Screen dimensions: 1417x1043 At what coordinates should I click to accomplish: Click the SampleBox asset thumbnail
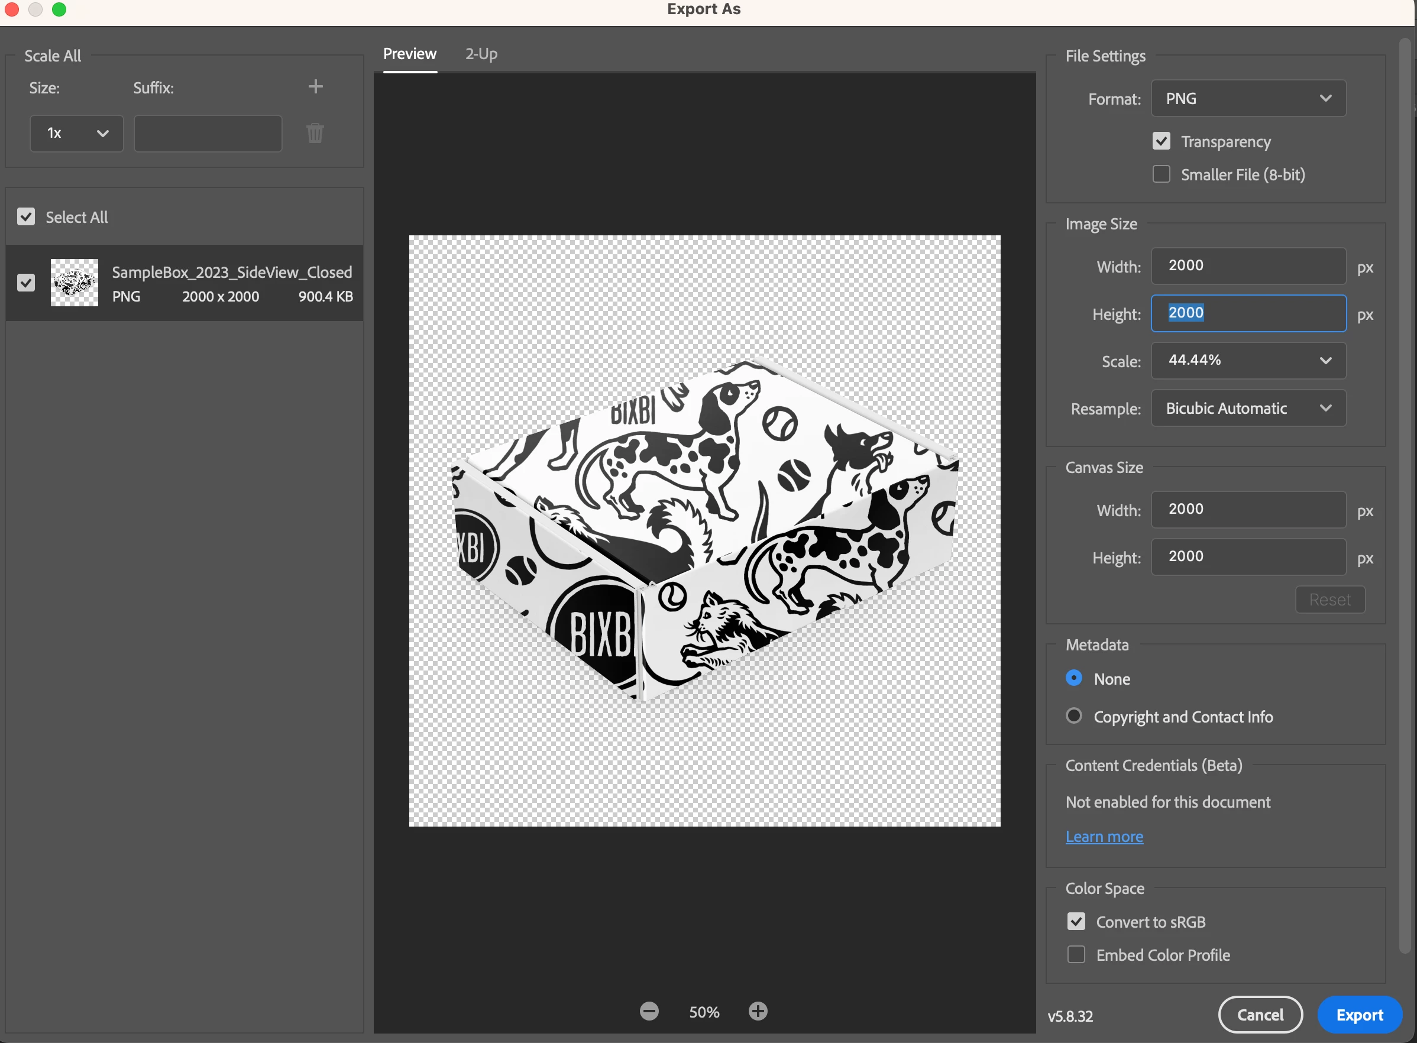[75, 282]
